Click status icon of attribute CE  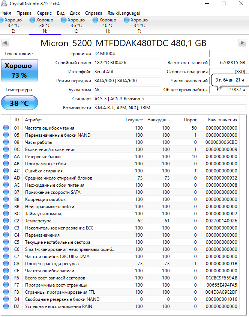tap(6, 270)
